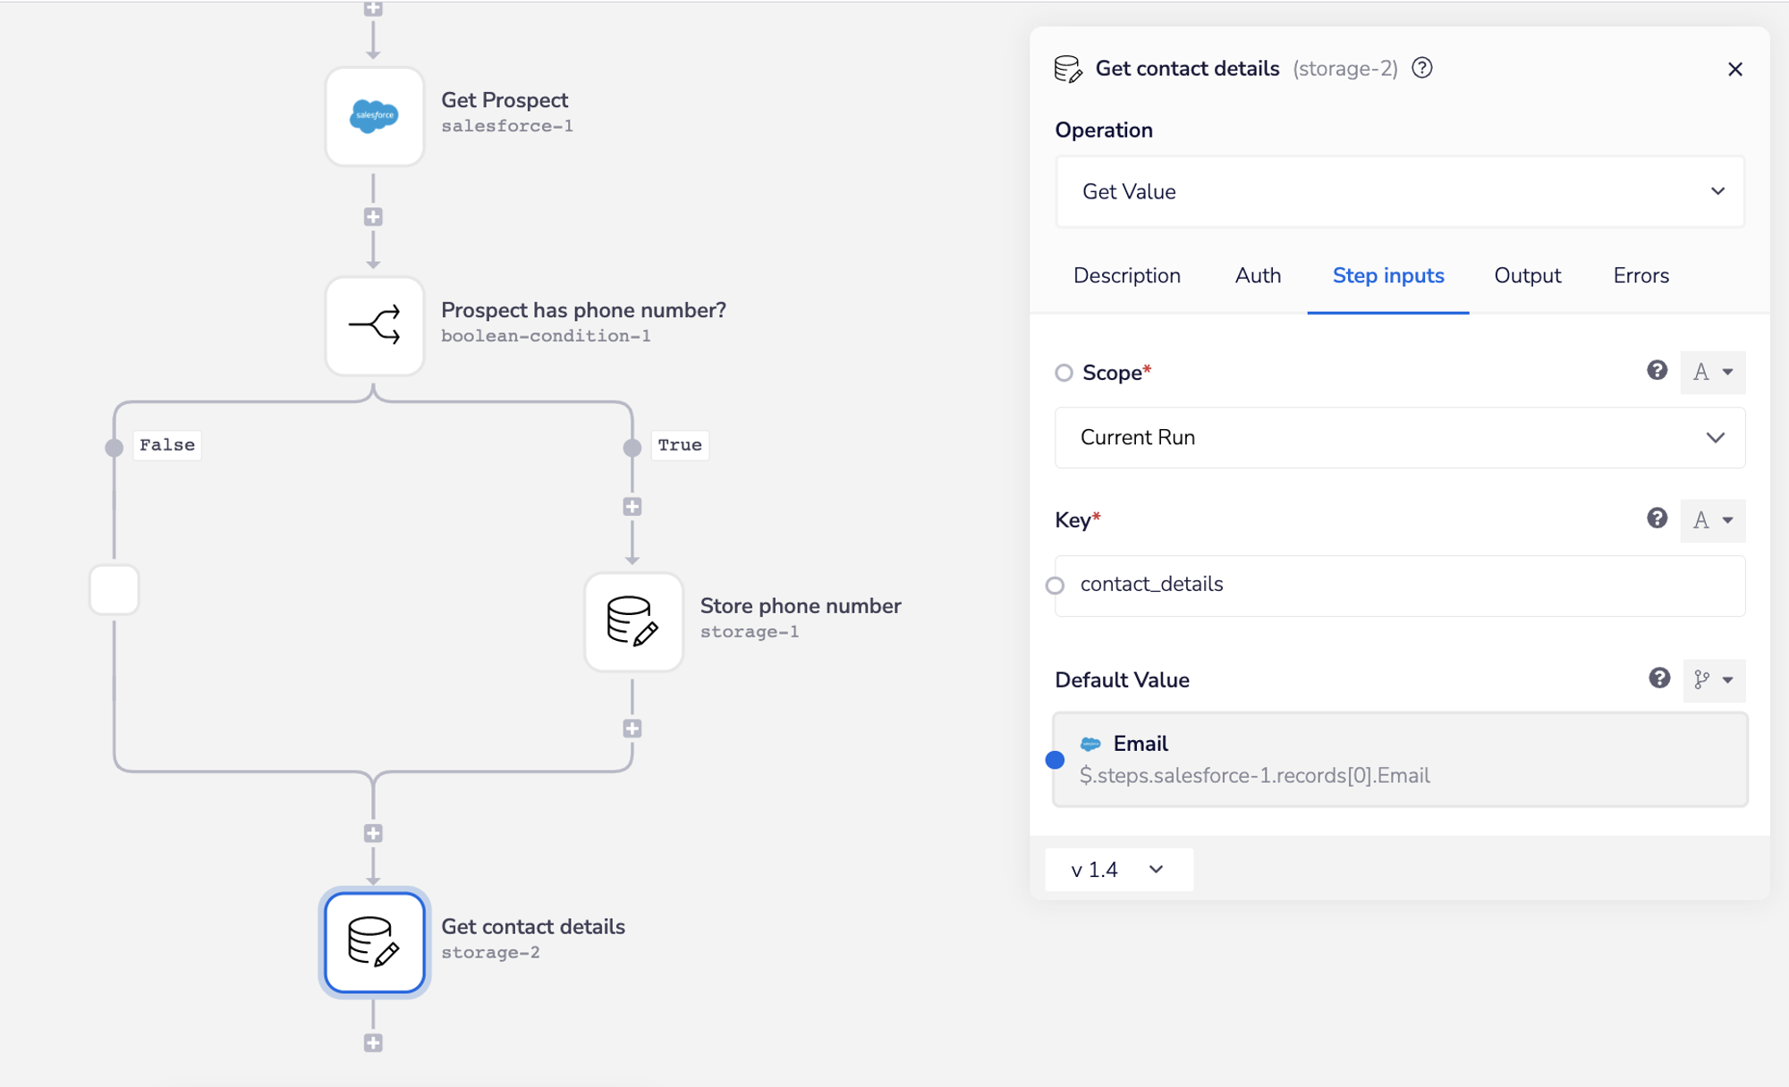Select the Get contact details storage icon
This screenshot has height=1087, width=1789.
(x=374, y=943)
